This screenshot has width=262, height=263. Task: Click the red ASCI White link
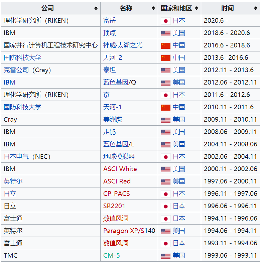click(120, 169)
